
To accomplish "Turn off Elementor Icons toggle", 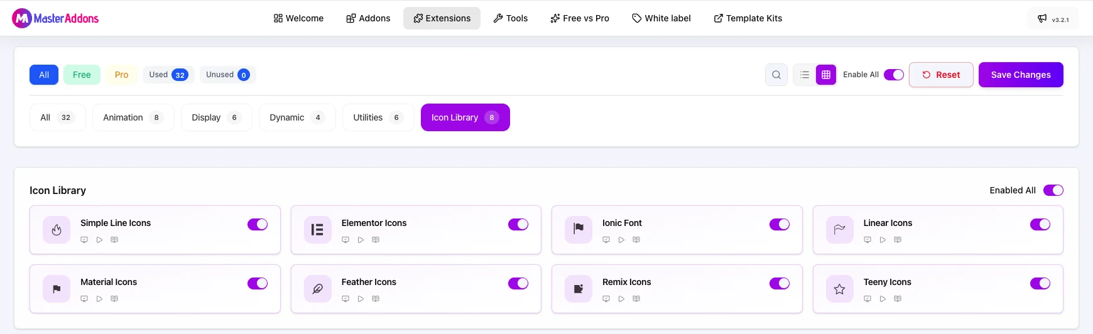I will pos(518,224).
